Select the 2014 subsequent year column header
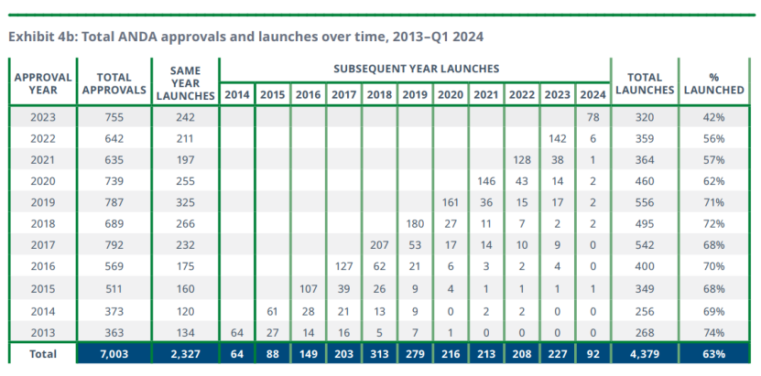The height and width of the screenshot is (376, 761). 236,94
